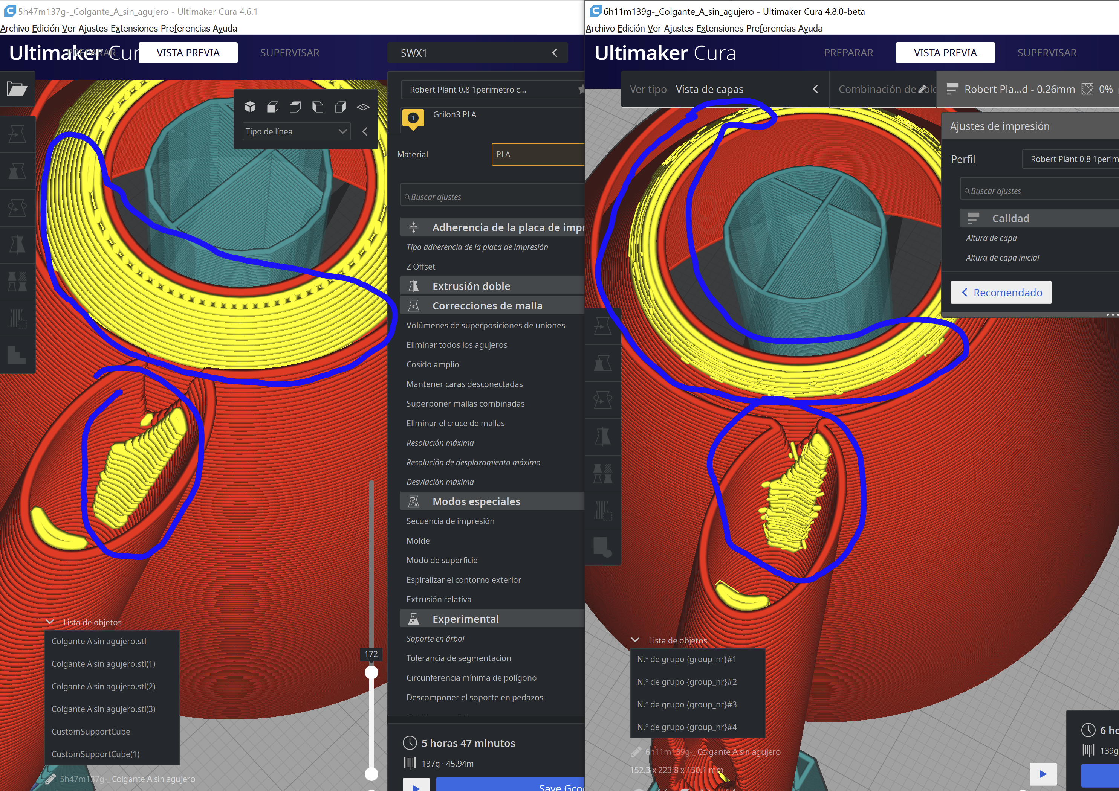Select CustomSupportCube(1) in object list
The height and width of the screenshot is (791, 1119).
point(96,754)
